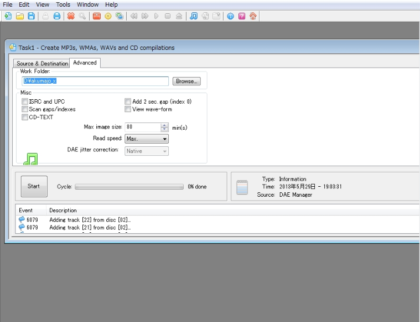Viewport: 420px width, 322px height.
Task: Click the Work Folder path field
Action: tap(95, 81)
